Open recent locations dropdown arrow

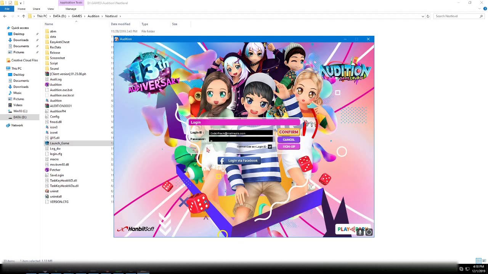pyautogui.click(x=18, y=16)
